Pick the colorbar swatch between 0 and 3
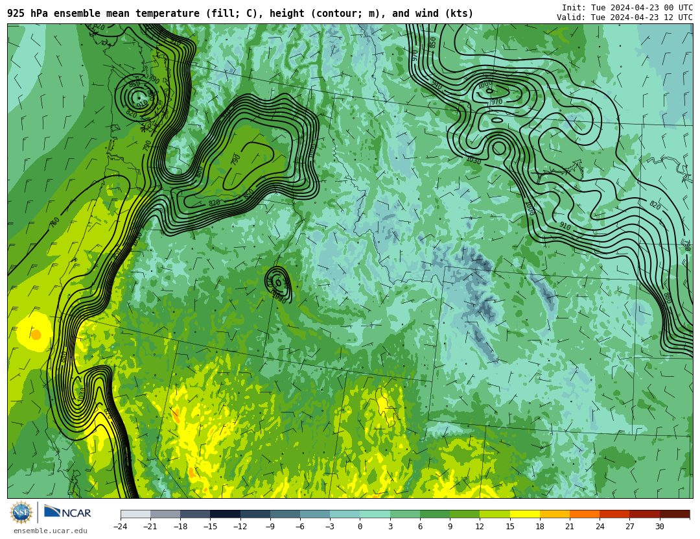 (375, 514)
